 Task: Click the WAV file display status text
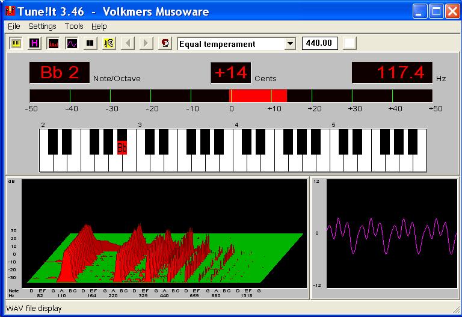pyautogui.click(x=34, y=309)
